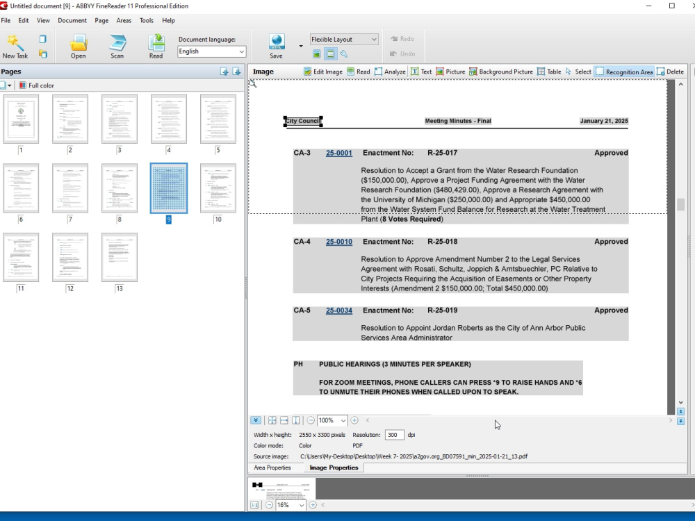Viewport: 695px width, 521px height.
Task: Click the Resolution input field
Action: point(395,435)
